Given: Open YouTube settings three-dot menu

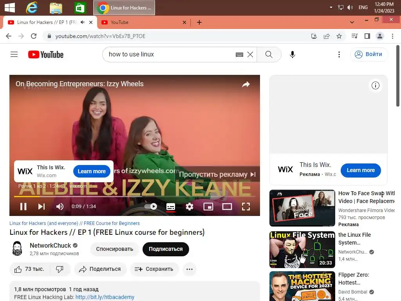Looking at the screenshot, I should (x=339, y=54).
